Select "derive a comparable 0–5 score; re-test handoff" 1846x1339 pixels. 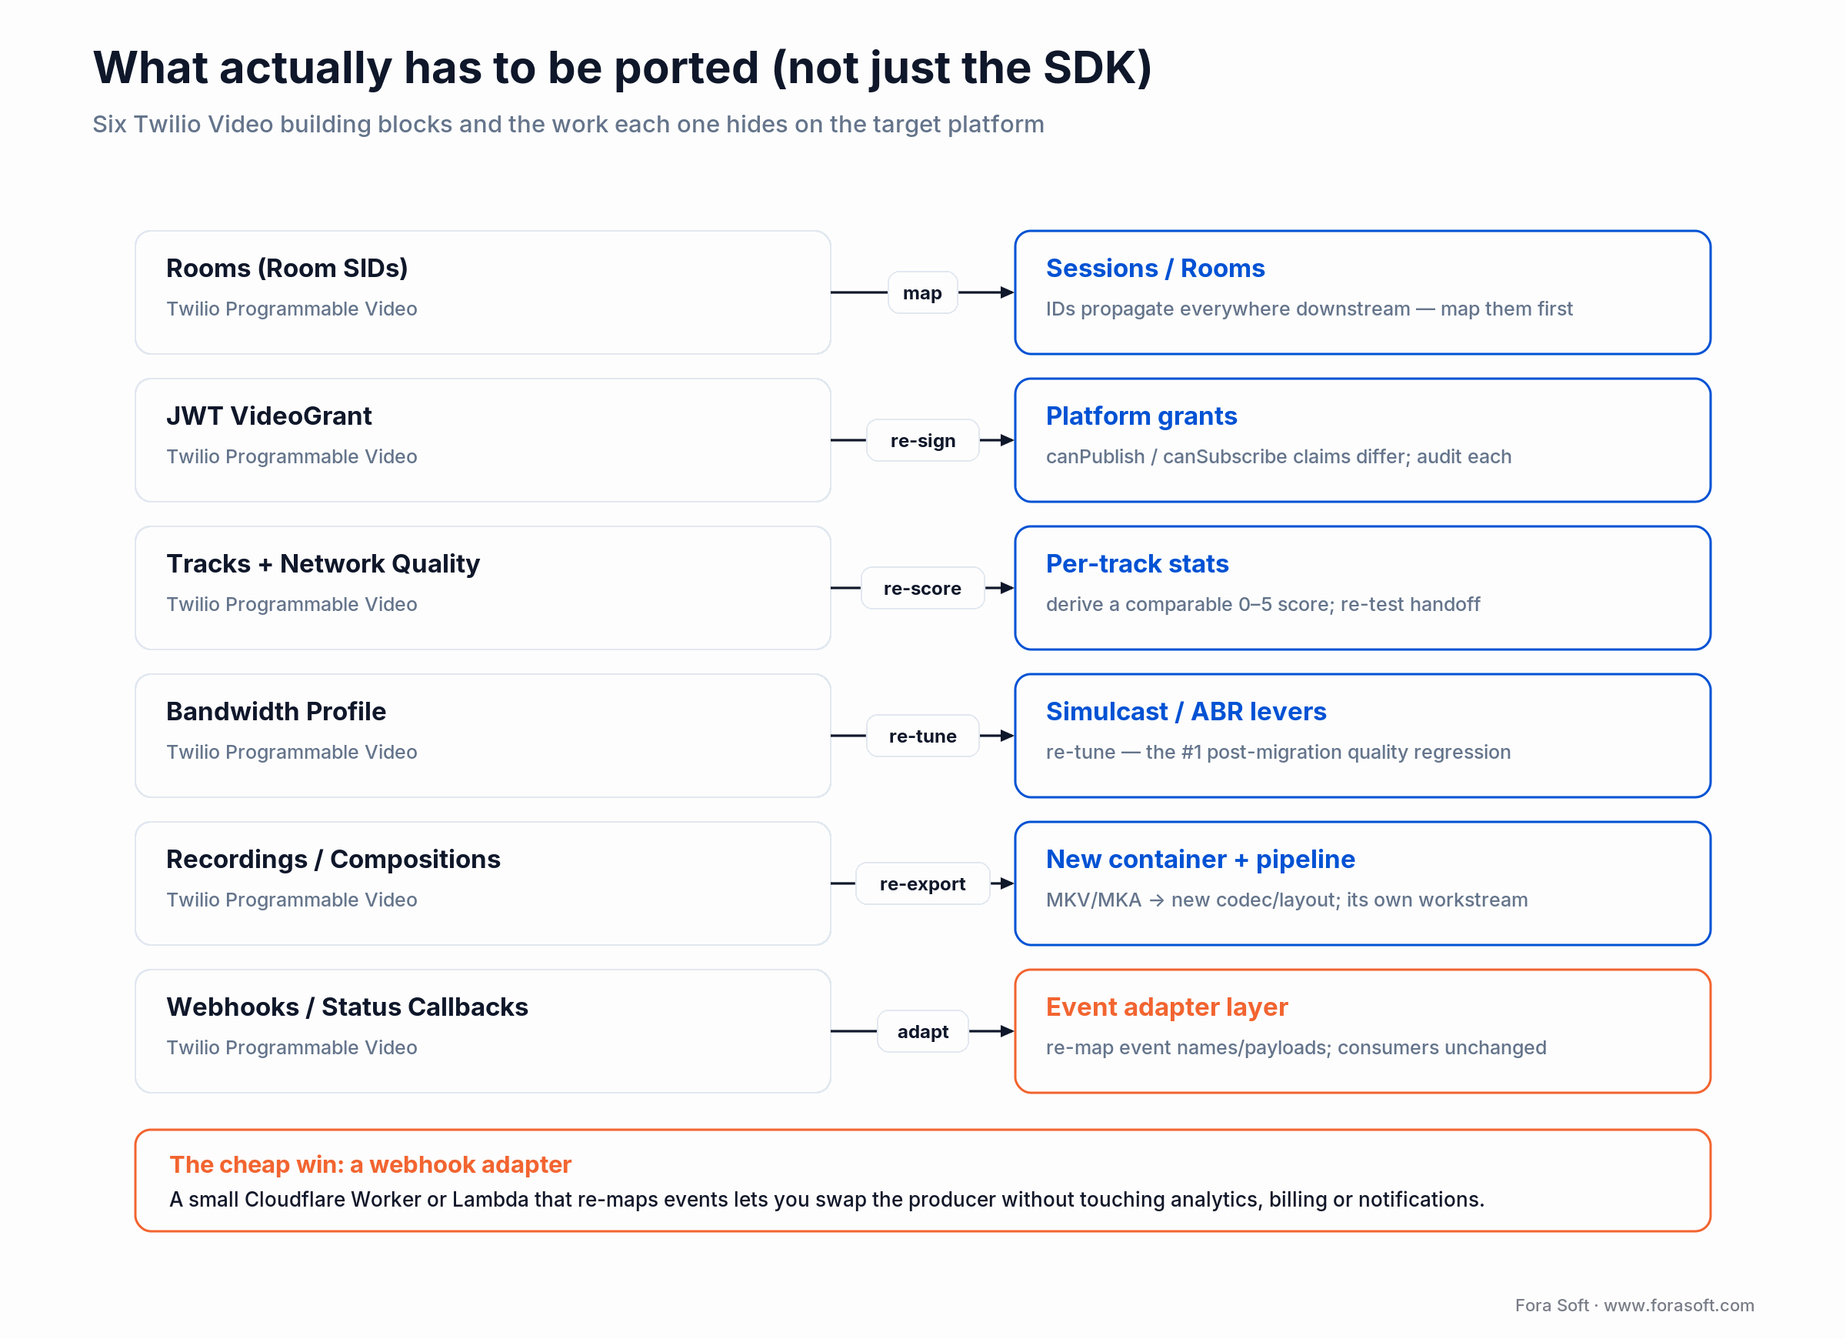tap(1262, 604)
